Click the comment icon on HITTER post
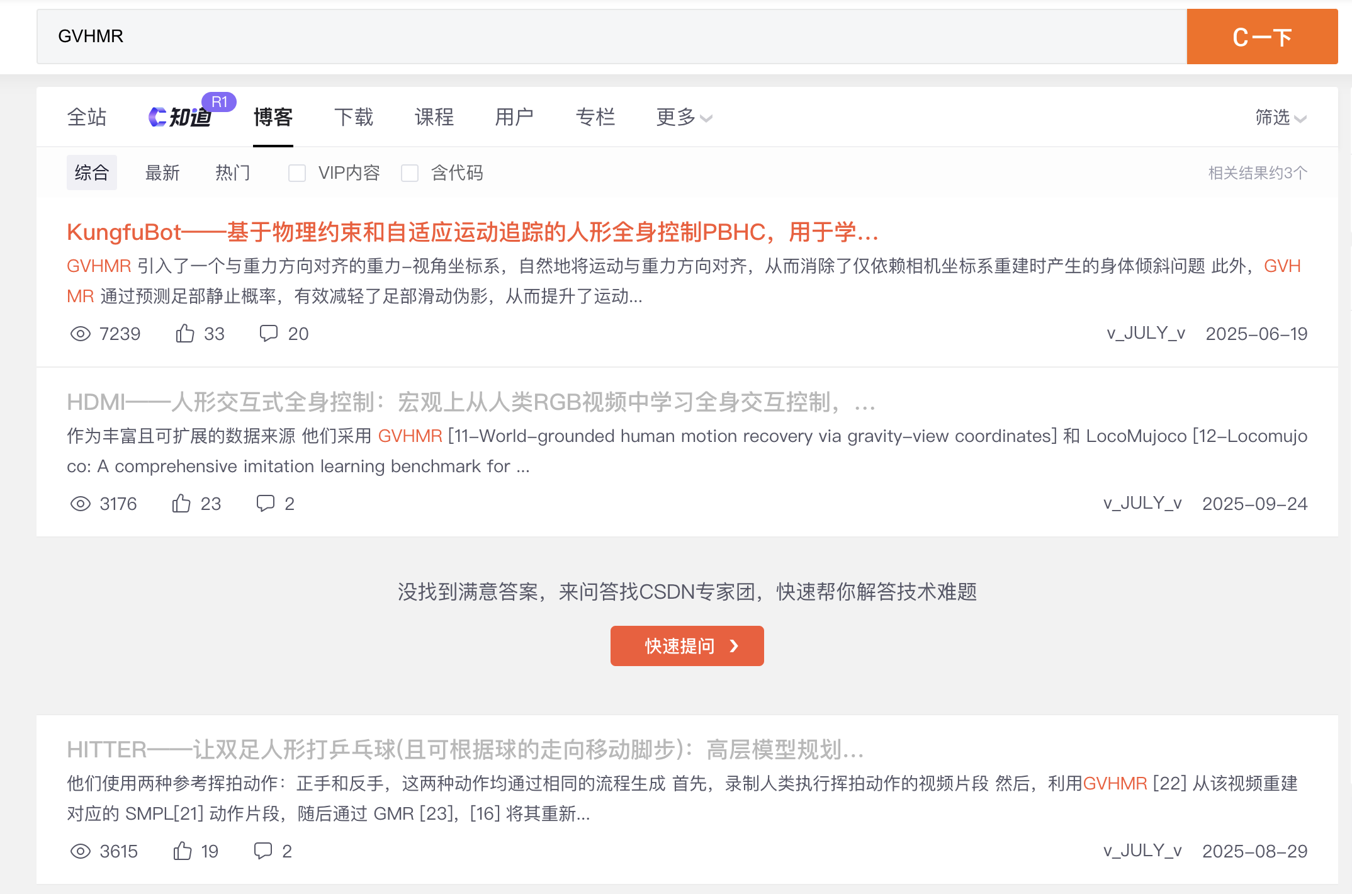 coord(262,851)
